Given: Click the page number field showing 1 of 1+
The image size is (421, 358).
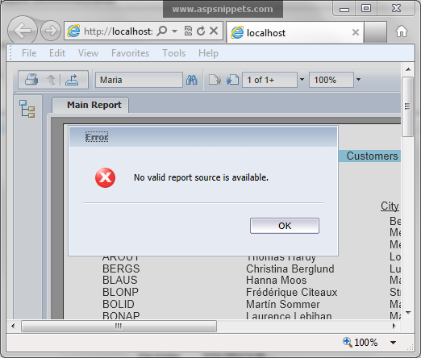Looking at the screenshot, I should coord(269,80).
